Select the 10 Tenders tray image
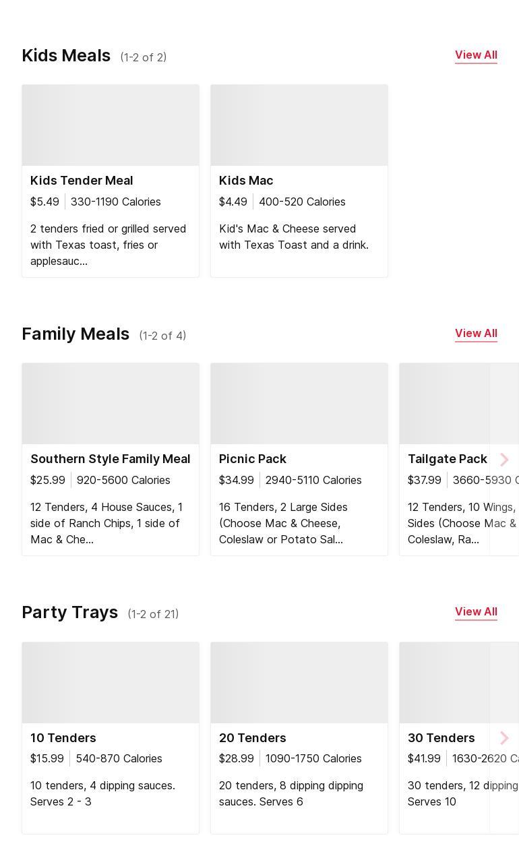Image resolution: width=519 pixels, height=852 pixels. (111, 682)
